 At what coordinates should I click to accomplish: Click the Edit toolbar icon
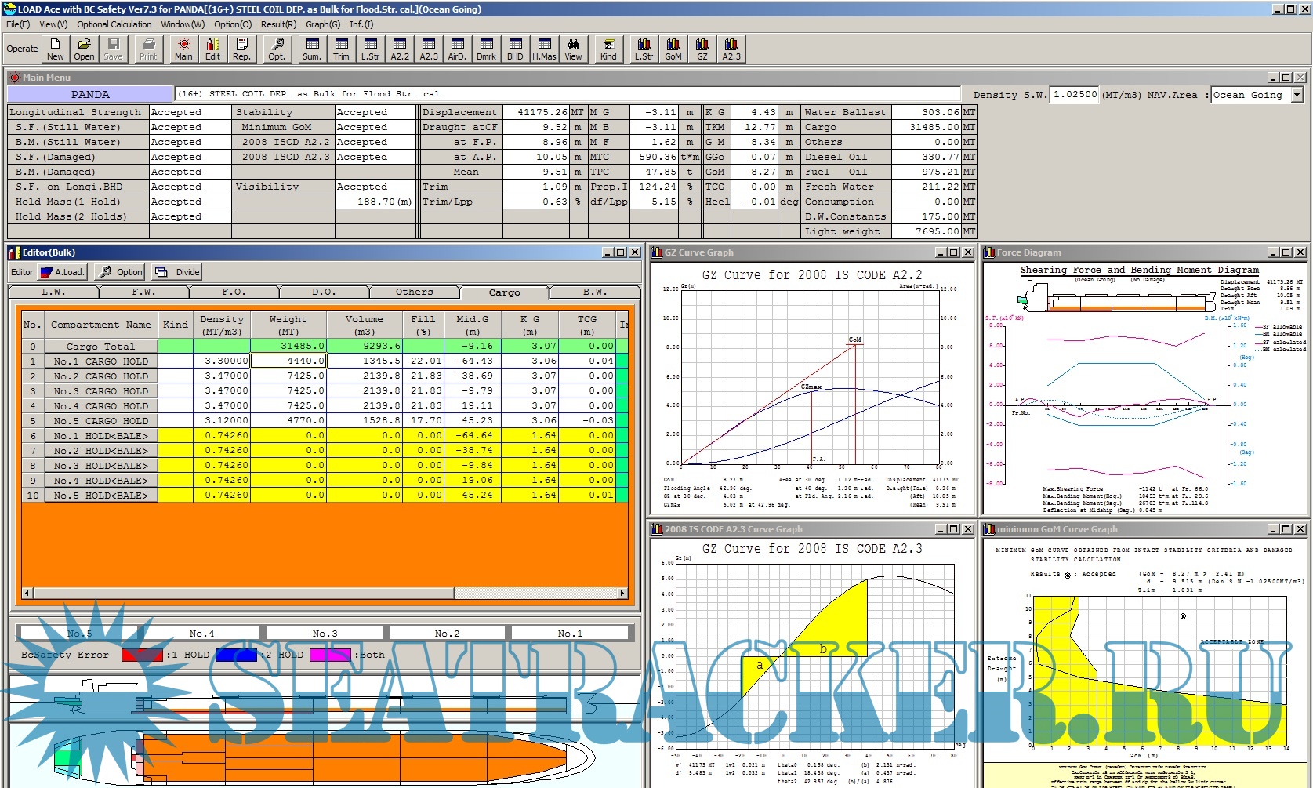[212, 49]
